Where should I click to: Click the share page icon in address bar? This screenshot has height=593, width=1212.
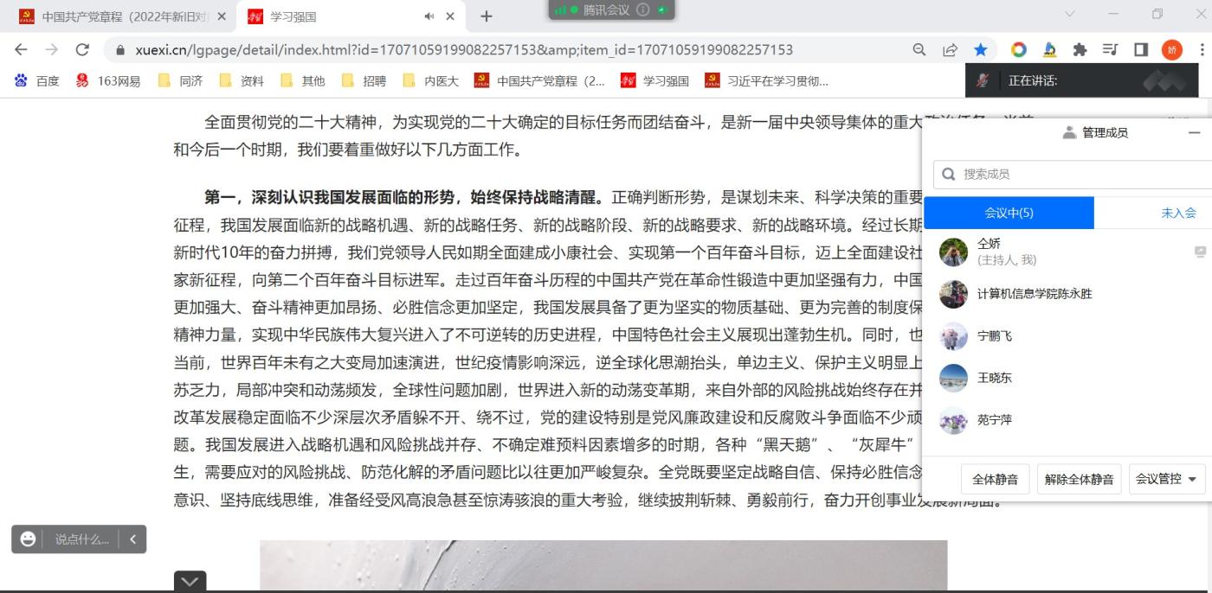pyautogui.click(x=950, y=50)
